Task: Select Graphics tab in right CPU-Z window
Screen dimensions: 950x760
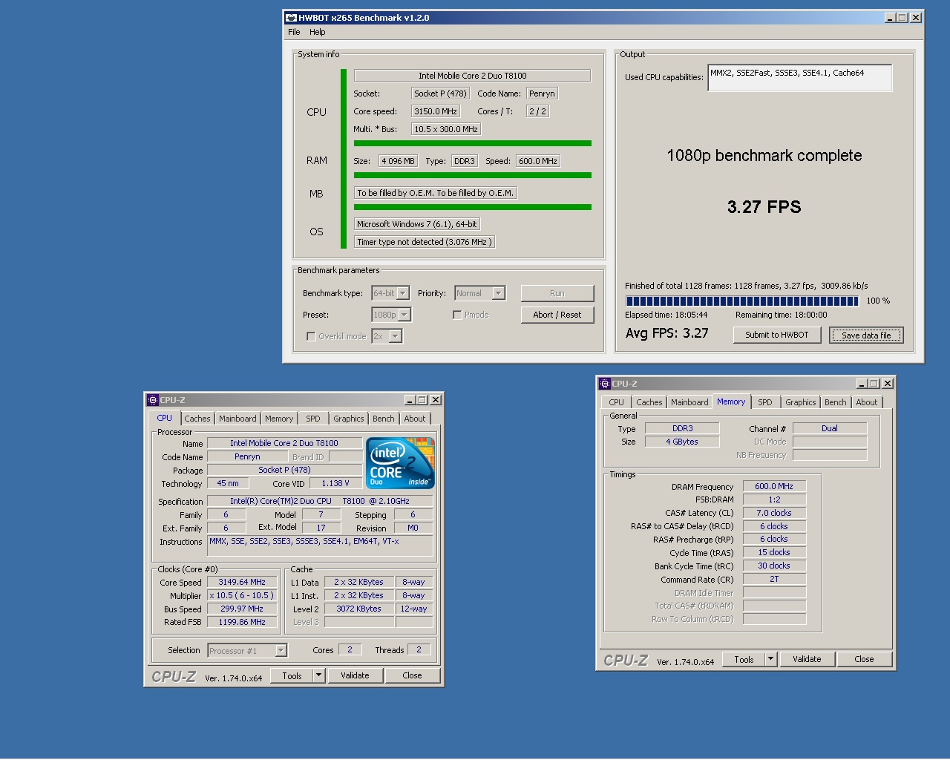Action: pyautogui.click(x=801, y=402)
